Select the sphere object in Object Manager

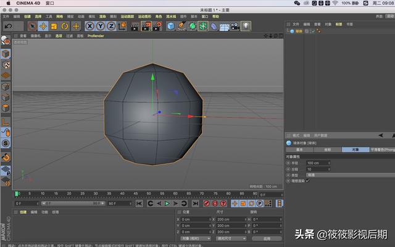(299, 31)
